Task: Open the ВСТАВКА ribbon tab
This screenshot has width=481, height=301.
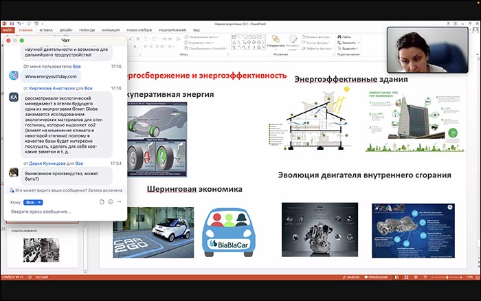Action: [46, 30]
